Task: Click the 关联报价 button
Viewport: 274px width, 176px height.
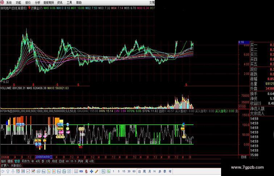Action: point(16,166)
